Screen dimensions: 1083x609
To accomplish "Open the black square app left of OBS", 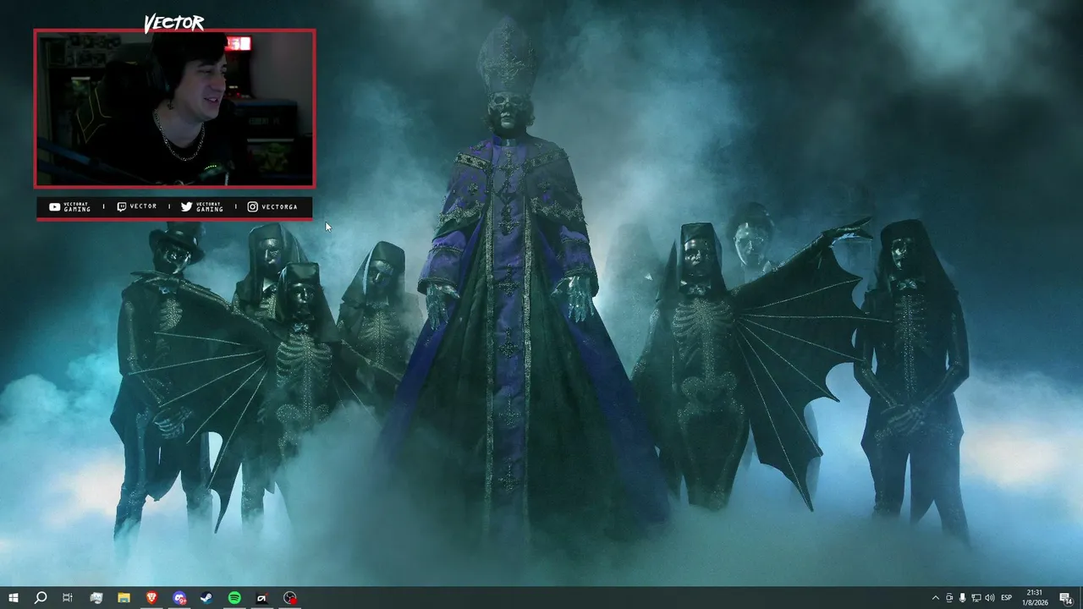I will click(x=262, y=598).
